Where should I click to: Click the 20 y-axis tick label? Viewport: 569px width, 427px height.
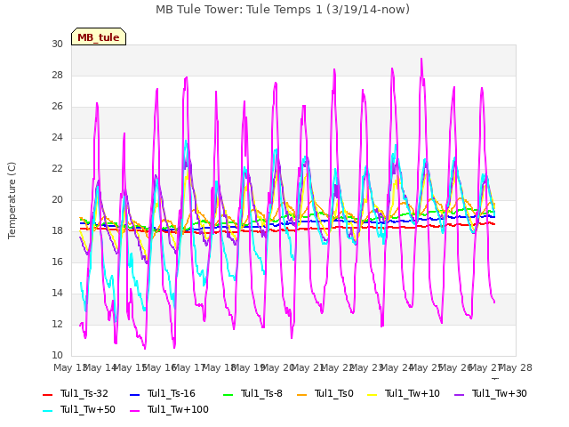pos(57,199)
